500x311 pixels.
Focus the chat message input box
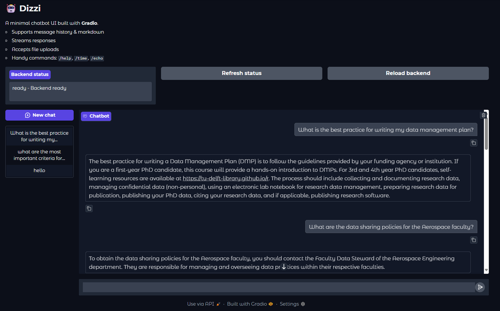[278, 287]
